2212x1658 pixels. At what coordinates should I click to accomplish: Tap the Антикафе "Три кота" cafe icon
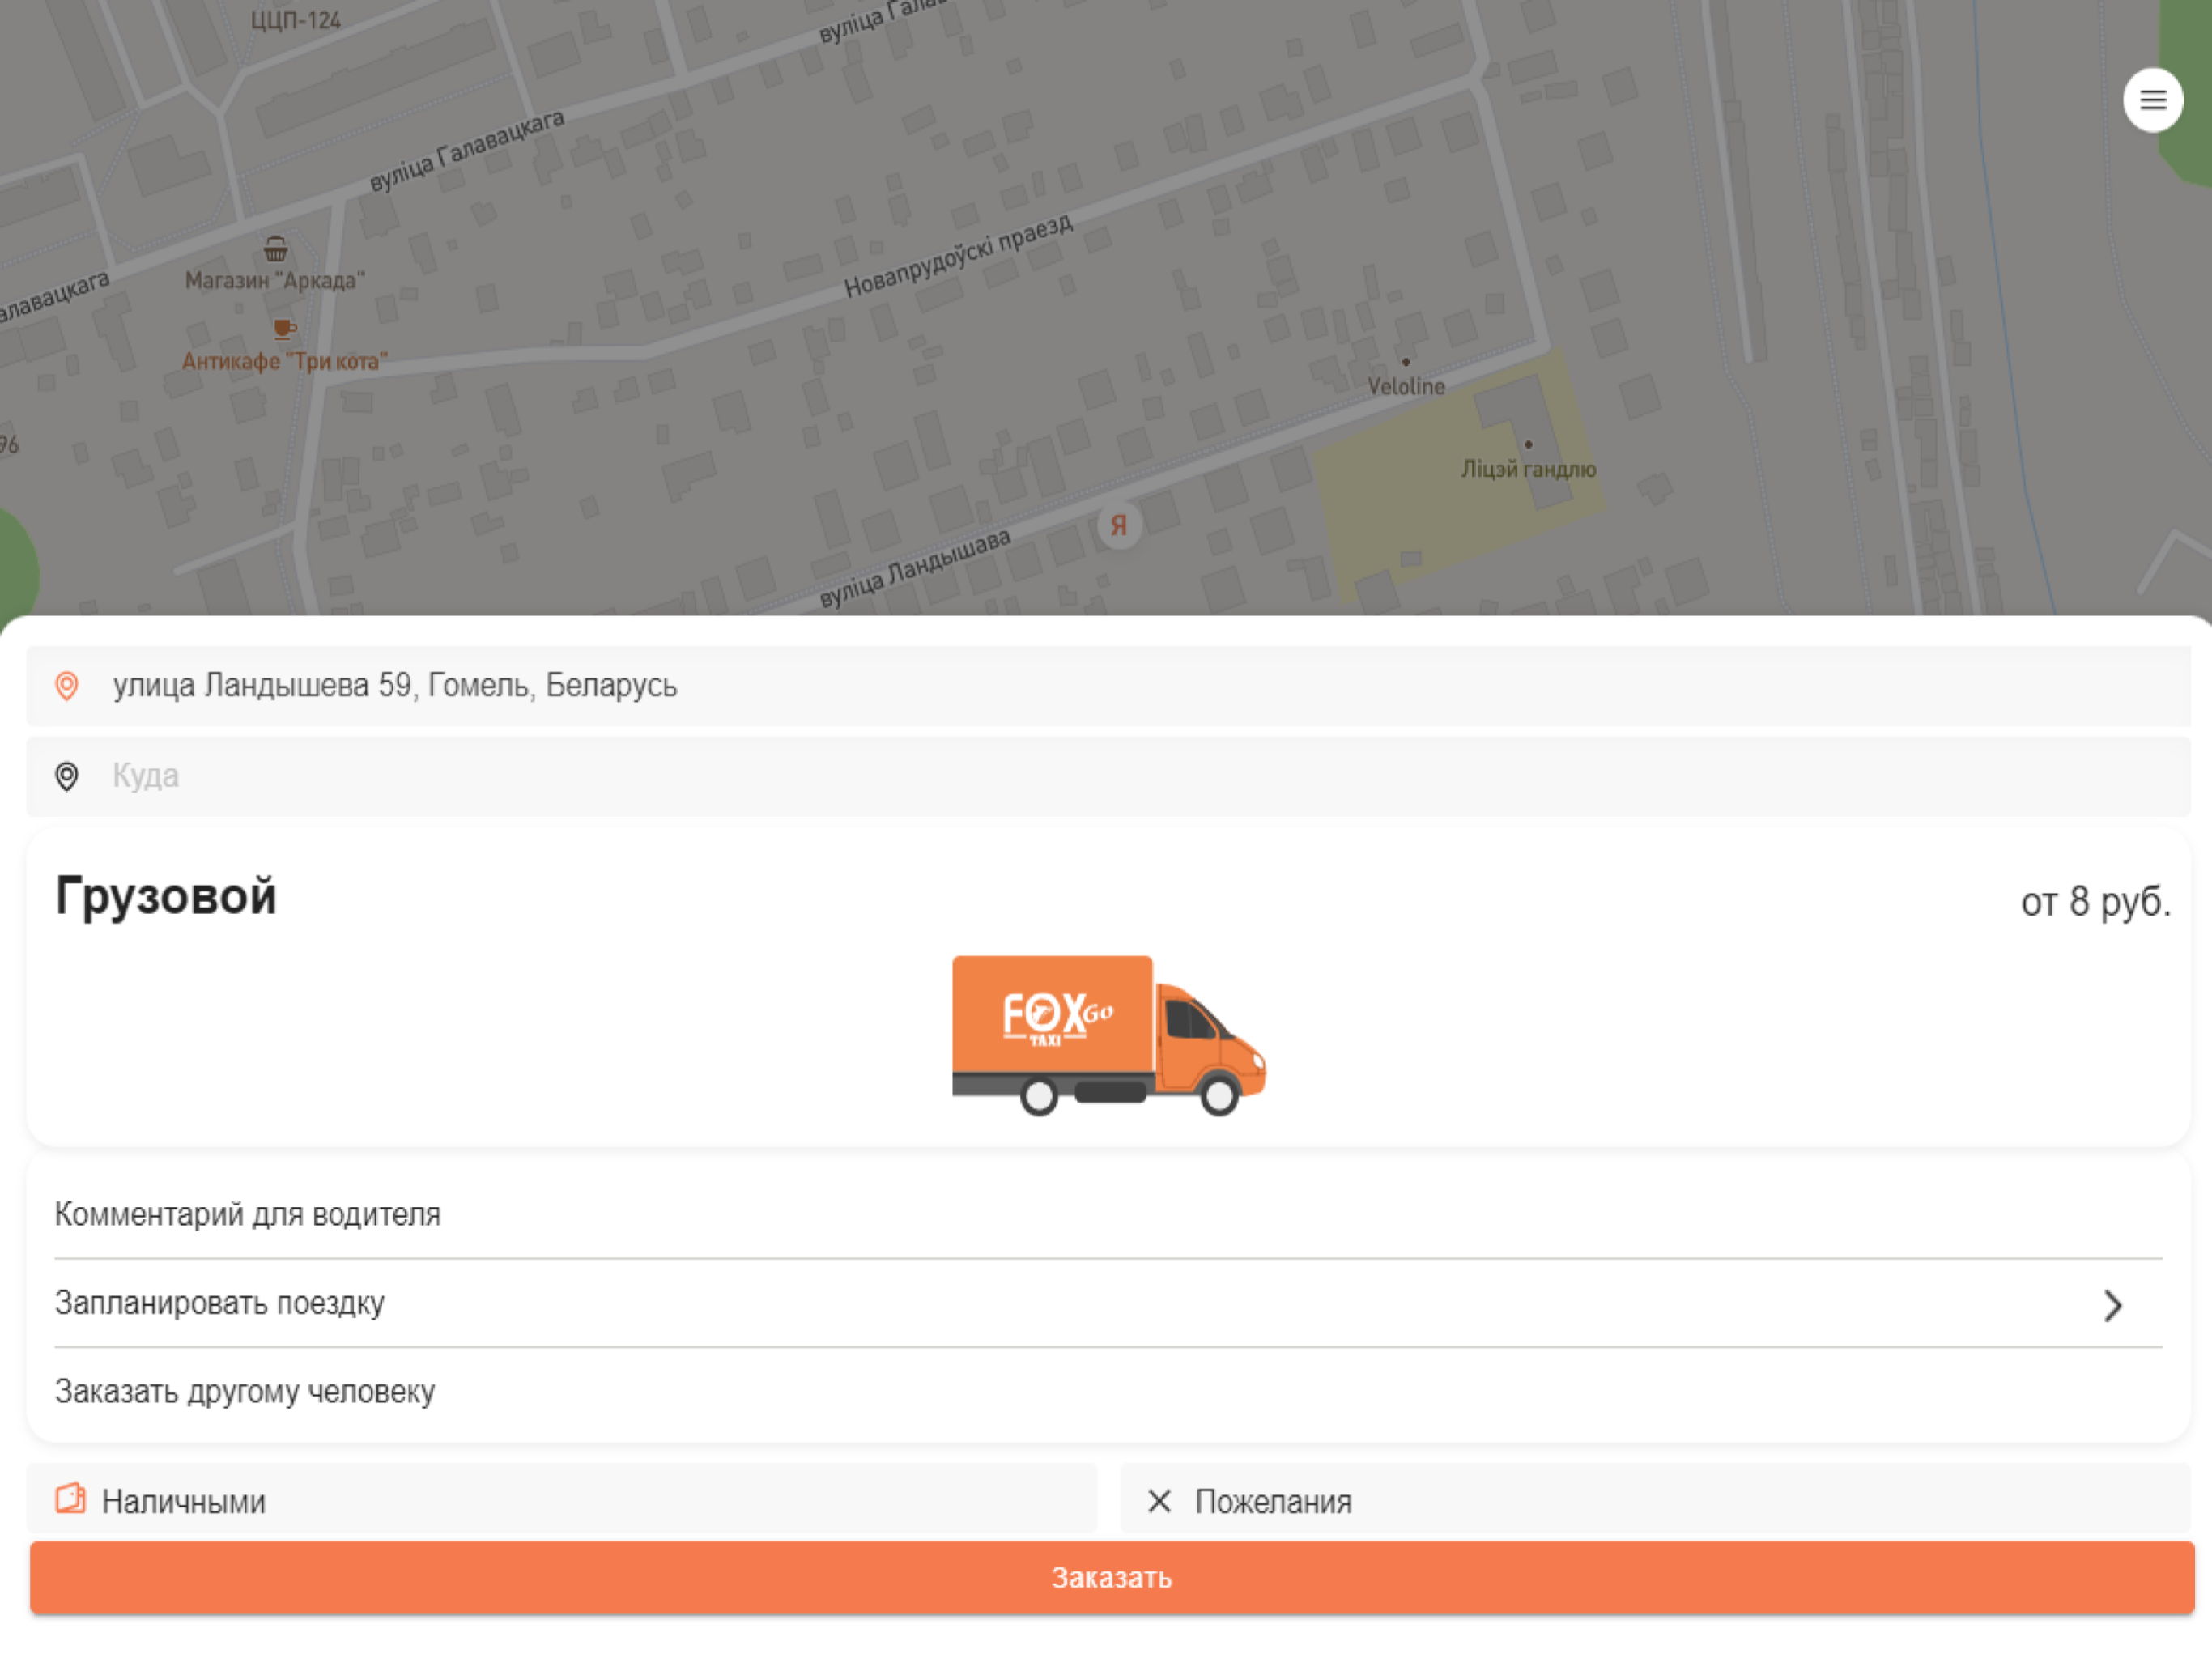284,328
